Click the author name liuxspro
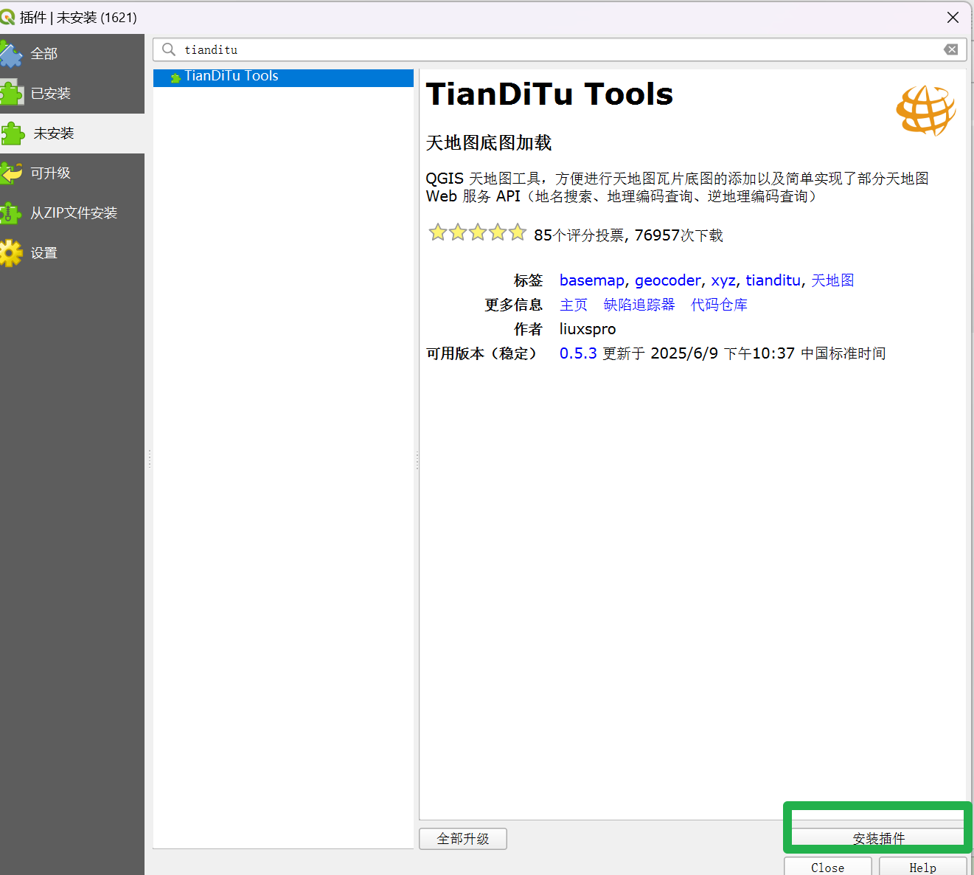The height and width of the screenshot is (875, 974). (x=588, y=329)
